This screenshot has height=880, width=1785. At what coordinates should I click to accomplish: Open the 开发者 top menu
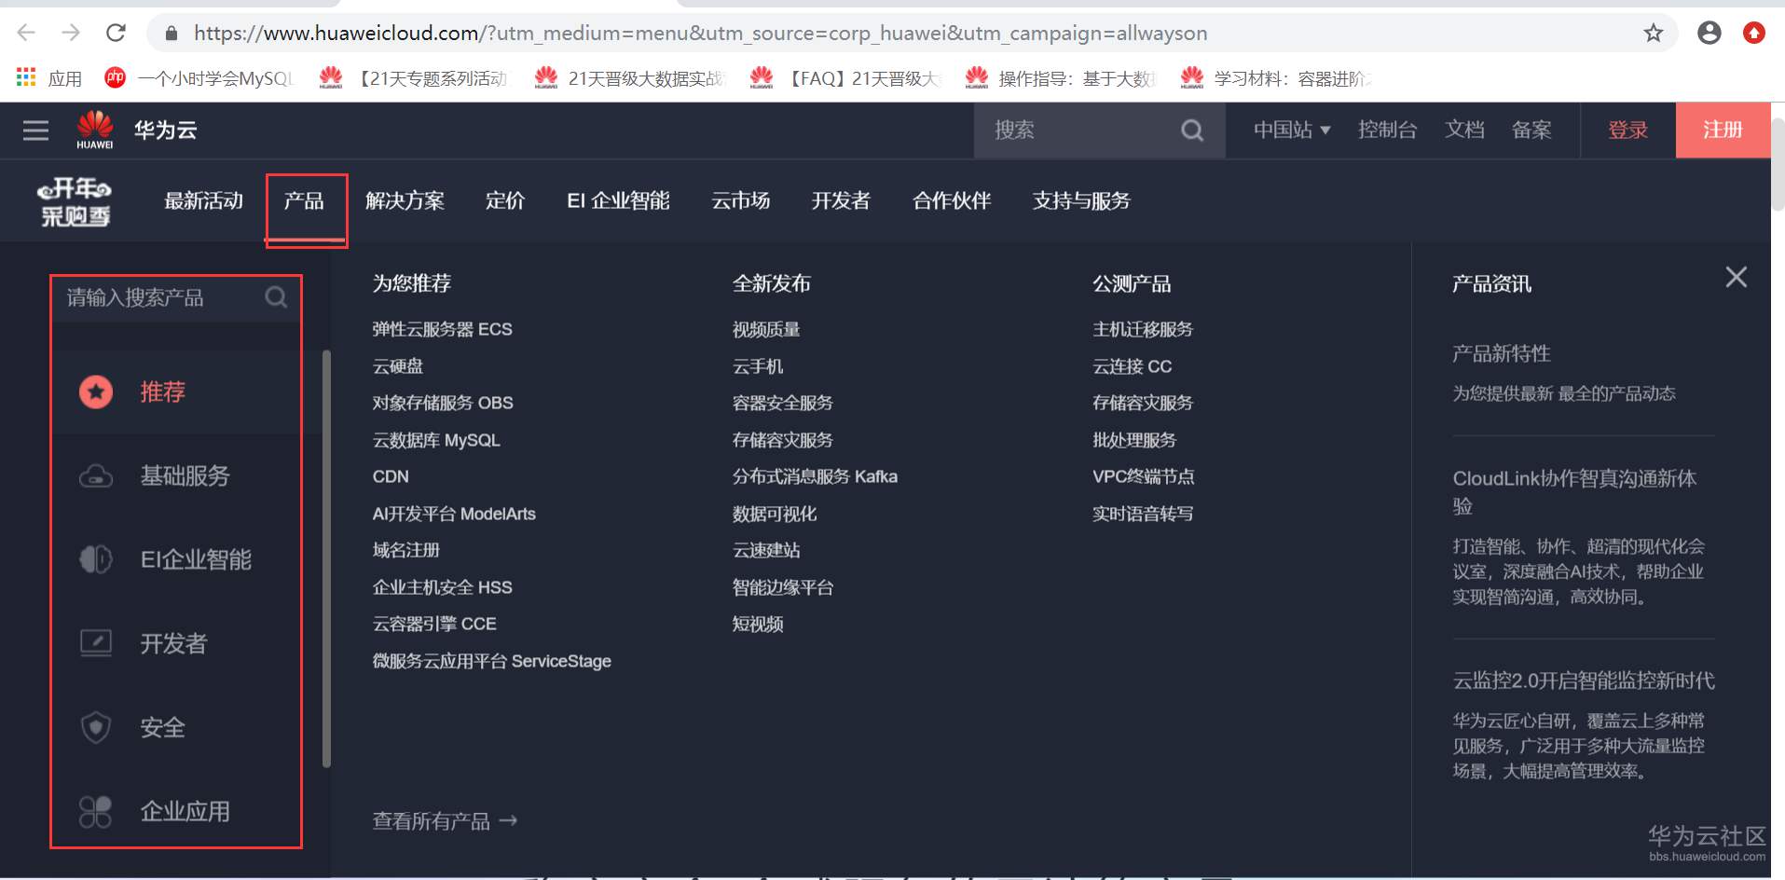[841, 201]
